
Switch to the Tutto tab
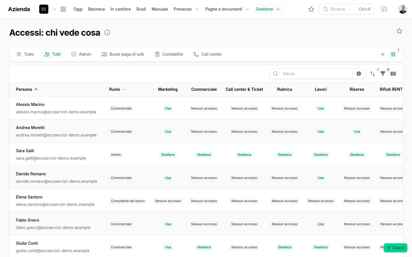(x=25, y=54)
